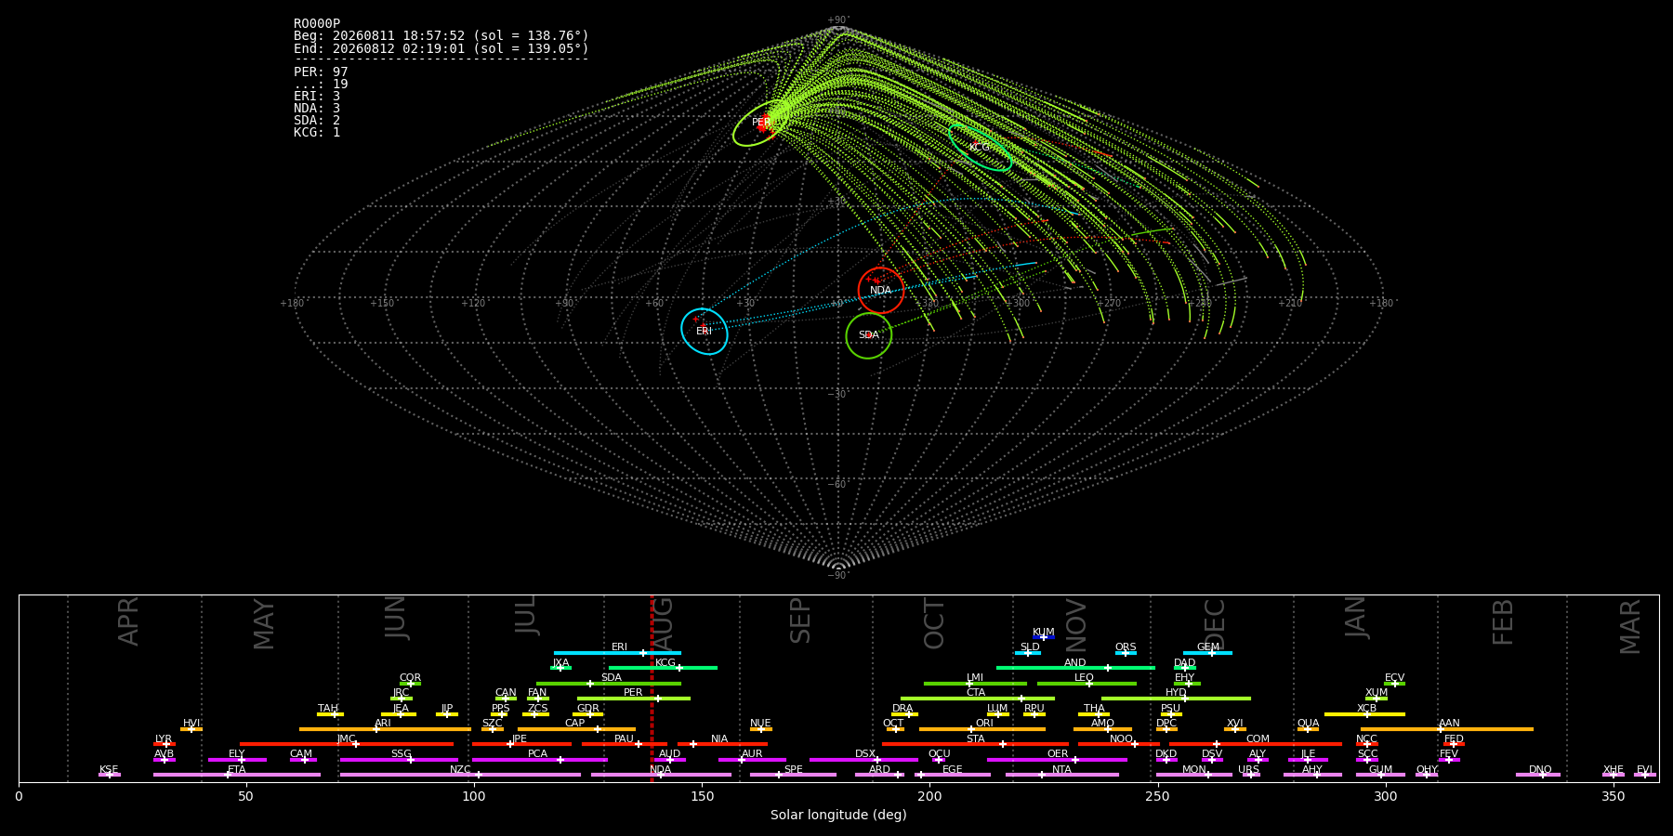Click the '-90°' latitude label below map
The width and height of the screenshot is (1673, 836).
coord(838,576)
